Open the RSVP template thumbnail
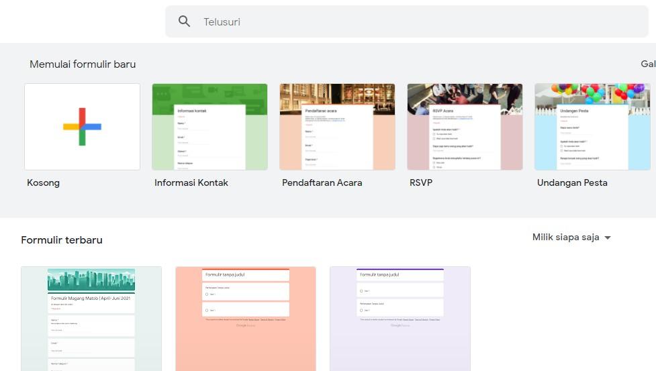 coord(465,127)
